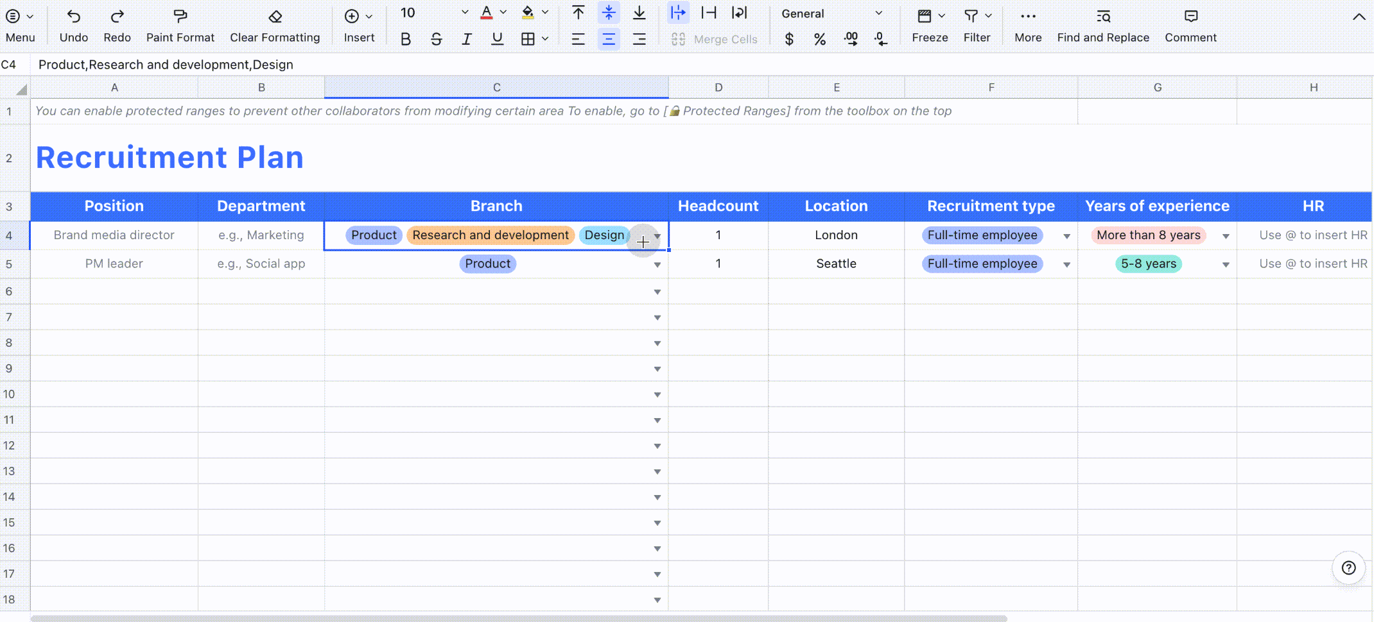Select the Paint Format tool
The height and width of the screenshot is (622, 1374).
pyautogui.click(x=180, y=24)
